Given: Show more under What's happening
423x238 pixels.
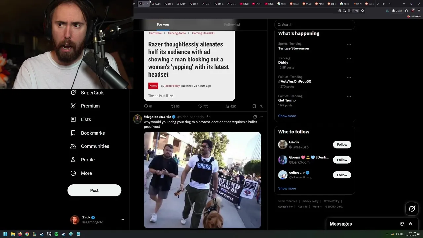Looking at the screenshot, I should (x=287, y=116).
